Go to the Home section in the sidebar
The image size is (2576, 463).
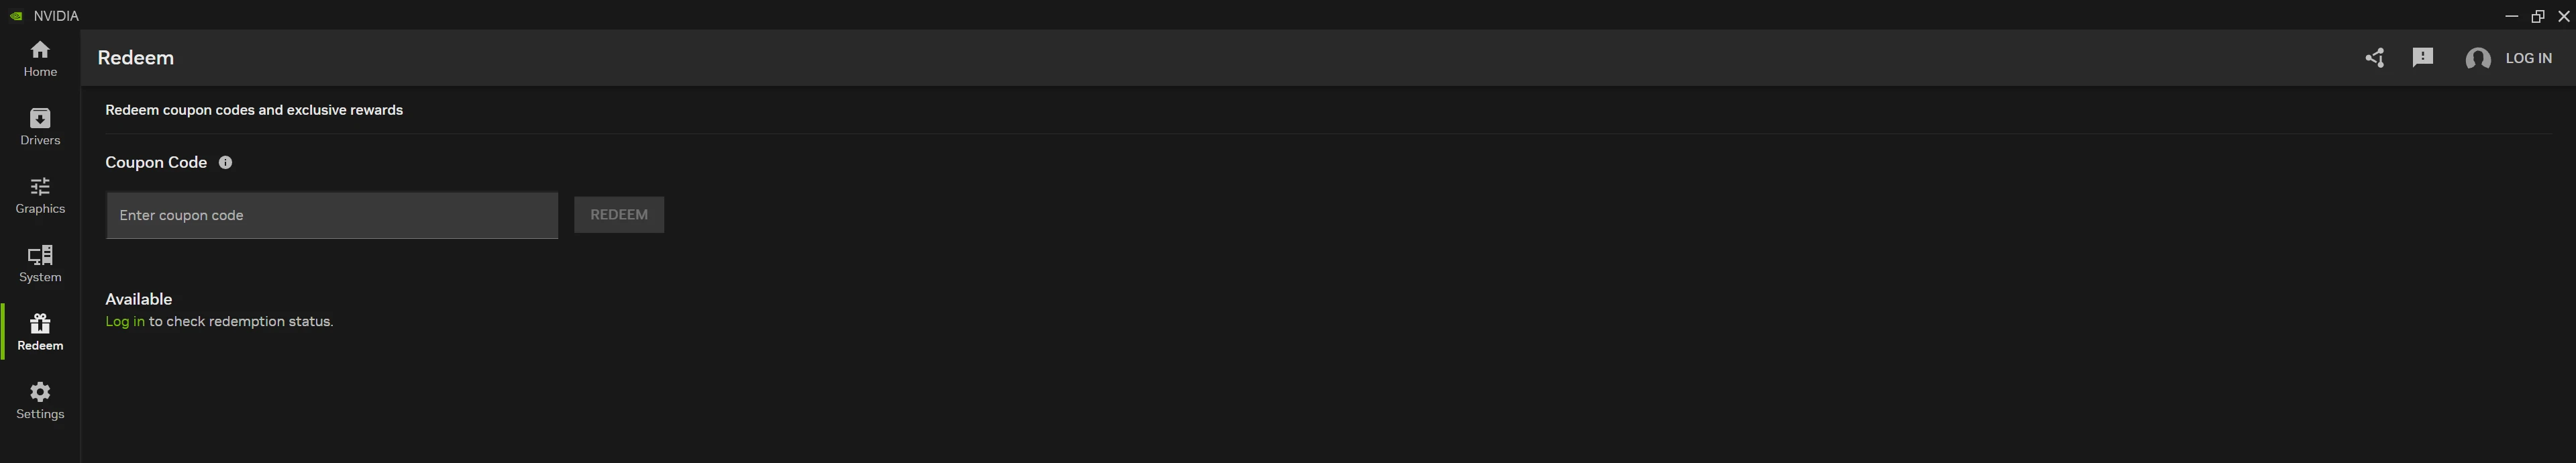40,59
